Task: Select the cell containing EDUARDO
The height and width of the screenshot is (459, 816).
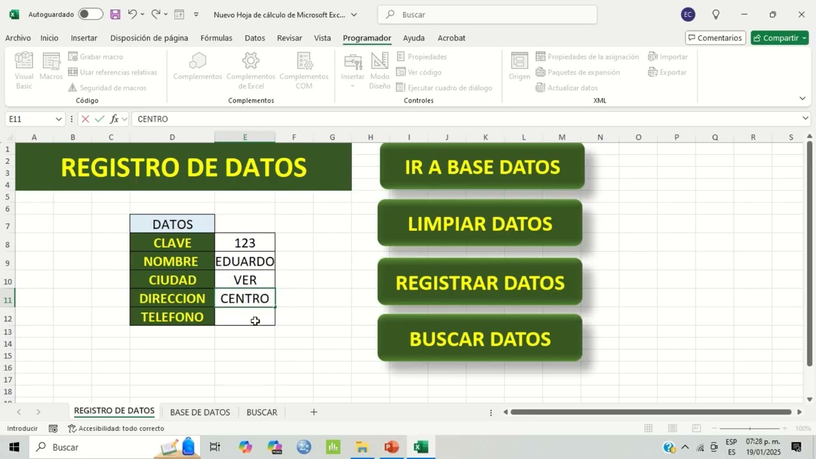Action: click(245, 261)
